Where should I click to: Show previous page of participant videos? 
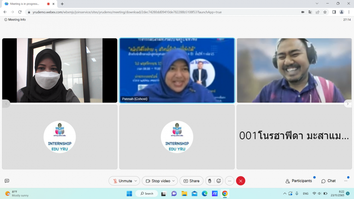click(x=6, y=104)
